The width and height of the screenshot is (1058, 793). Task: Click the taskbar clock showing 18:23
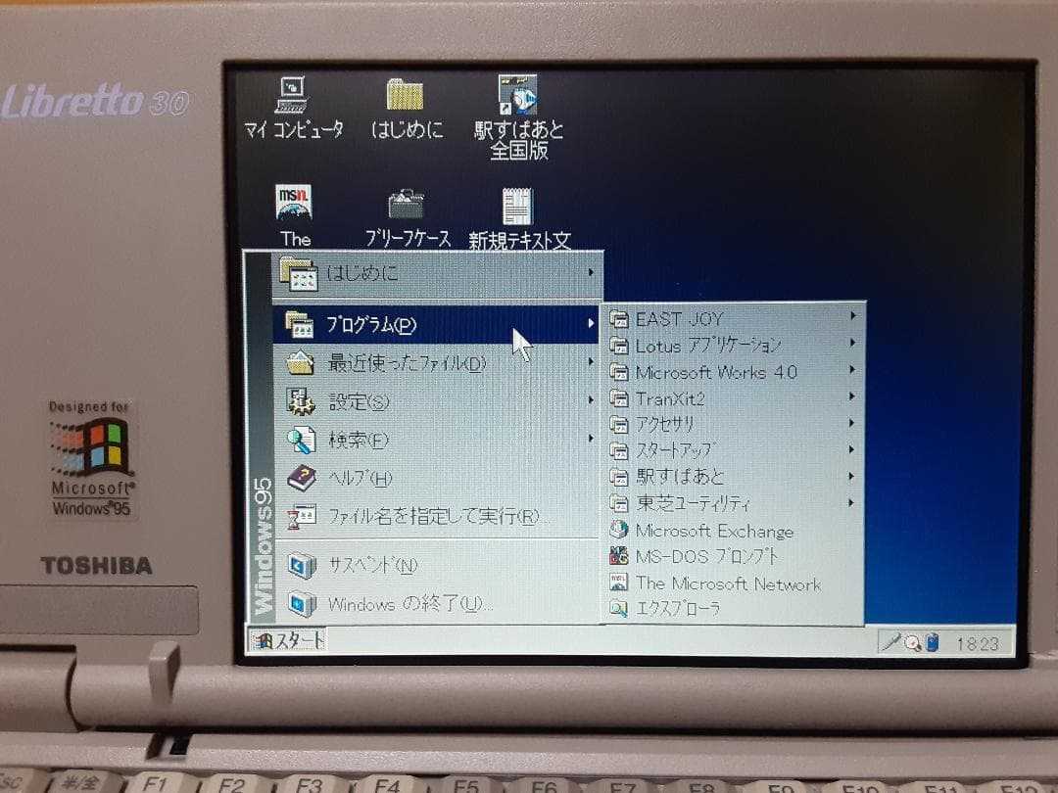977,642
